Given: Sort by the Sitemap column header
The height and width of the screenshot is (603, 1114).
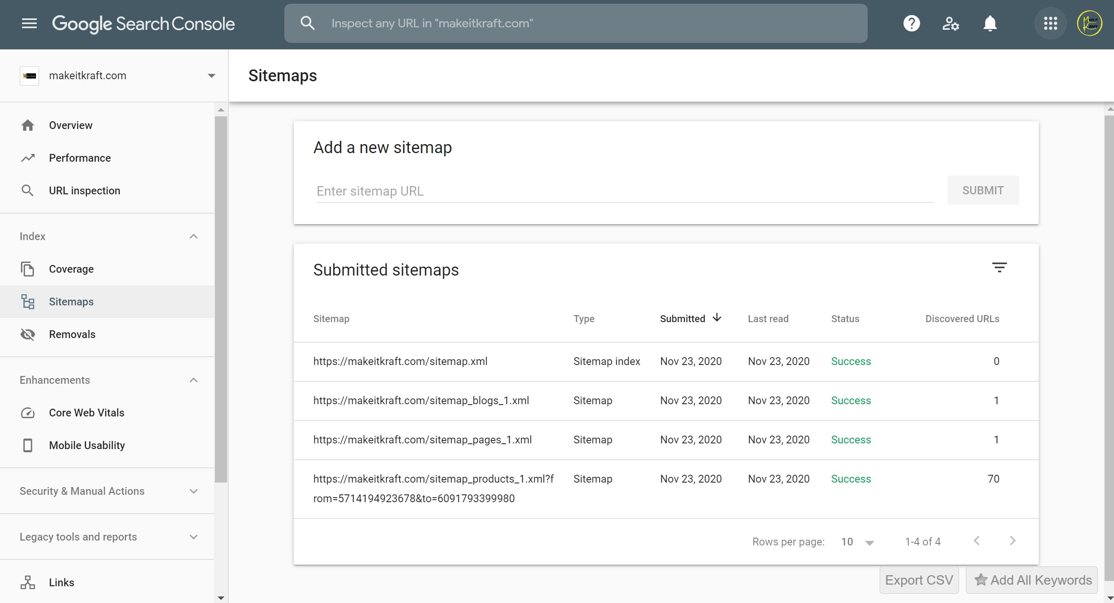Looking at the screenshot, I should (x=331, y=318).
